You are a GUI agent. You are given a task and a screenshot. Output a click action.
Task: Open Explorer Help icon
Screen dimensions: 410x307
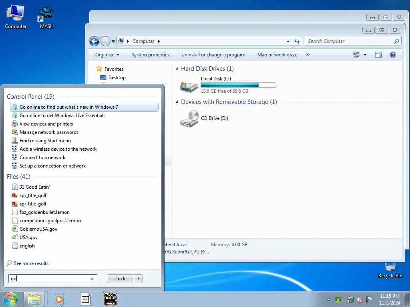(x=393, y=55)
